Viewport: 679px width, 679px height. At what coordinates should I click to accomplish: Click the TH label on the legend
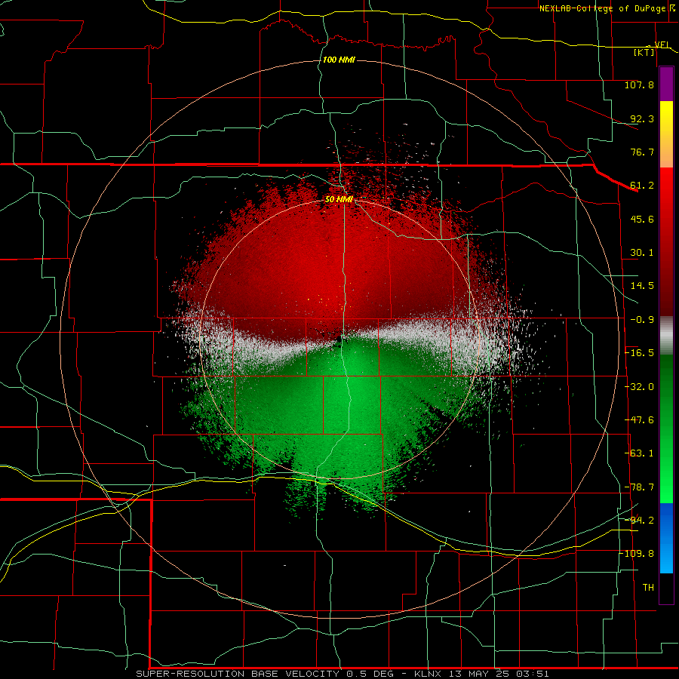648,587
